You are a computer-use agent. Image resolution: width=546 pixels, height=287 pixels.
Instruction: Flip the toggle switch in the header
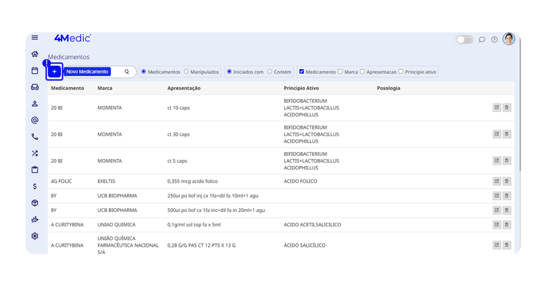coord(464,39)
